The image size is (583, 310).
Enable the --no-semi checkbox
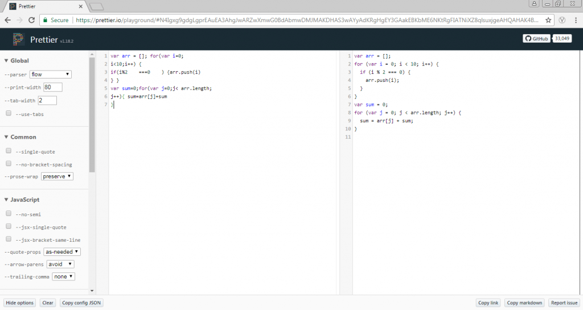[x=9, y=213]
